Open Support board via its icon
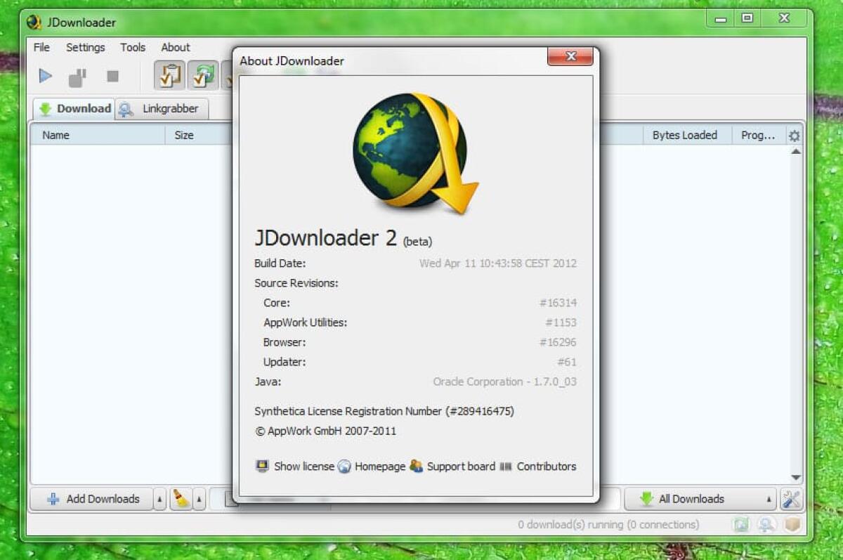This screenshot has height=560, width=843. (415, 466)
